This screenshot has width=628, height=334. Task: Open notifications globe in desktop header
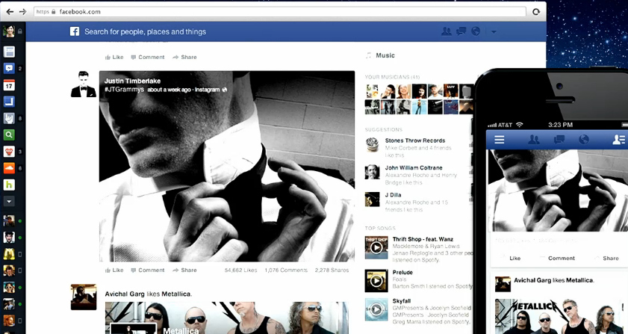coord(476,31)
